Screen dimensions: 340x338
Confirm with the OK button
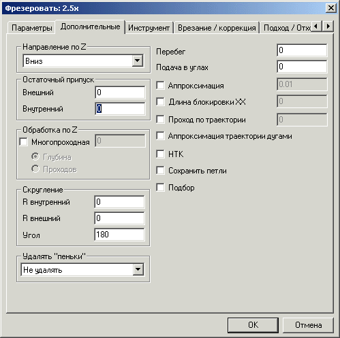click(253, 325)
